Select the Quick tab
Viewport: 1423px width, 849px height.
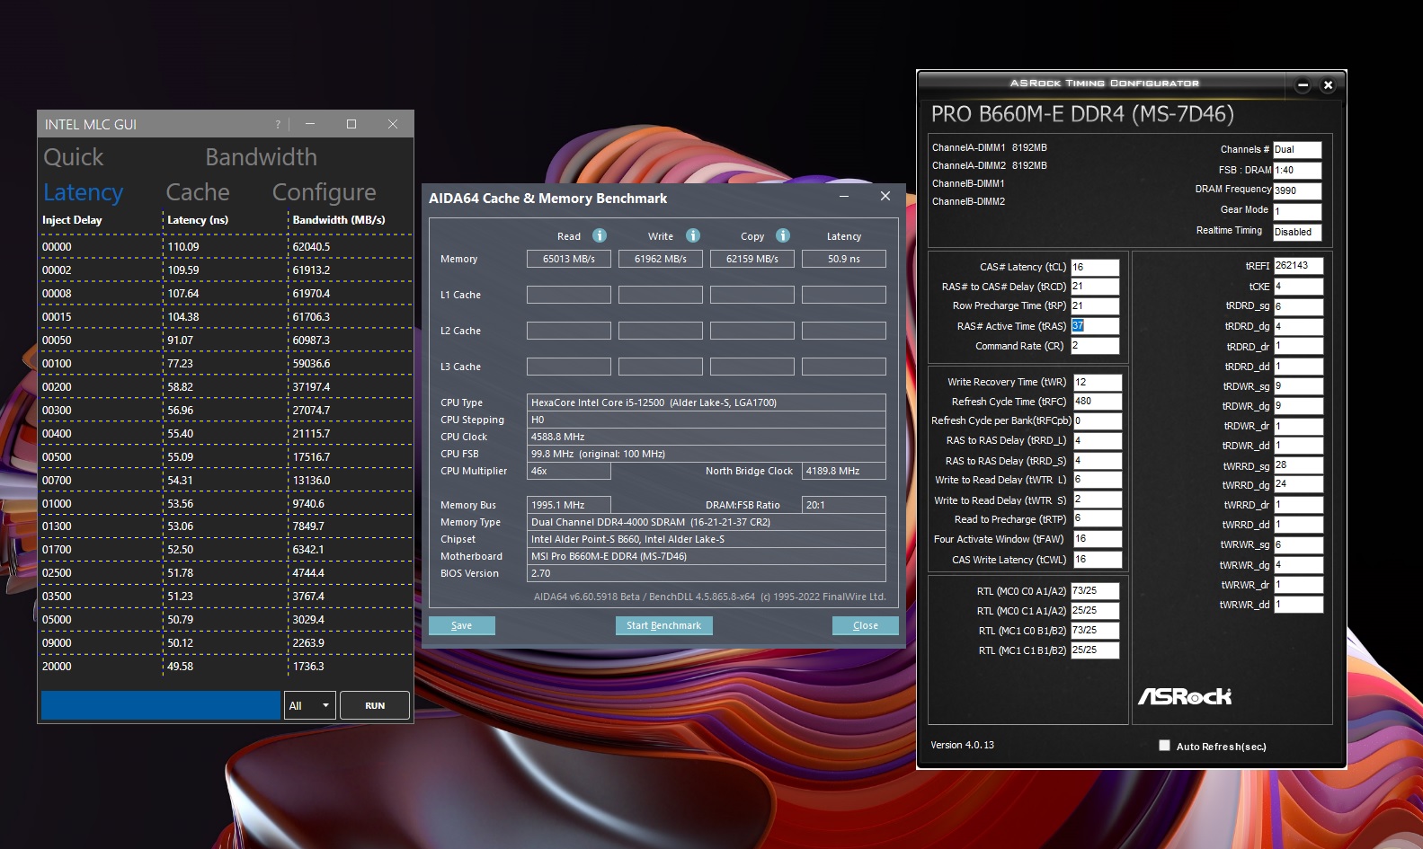point(74,157)
